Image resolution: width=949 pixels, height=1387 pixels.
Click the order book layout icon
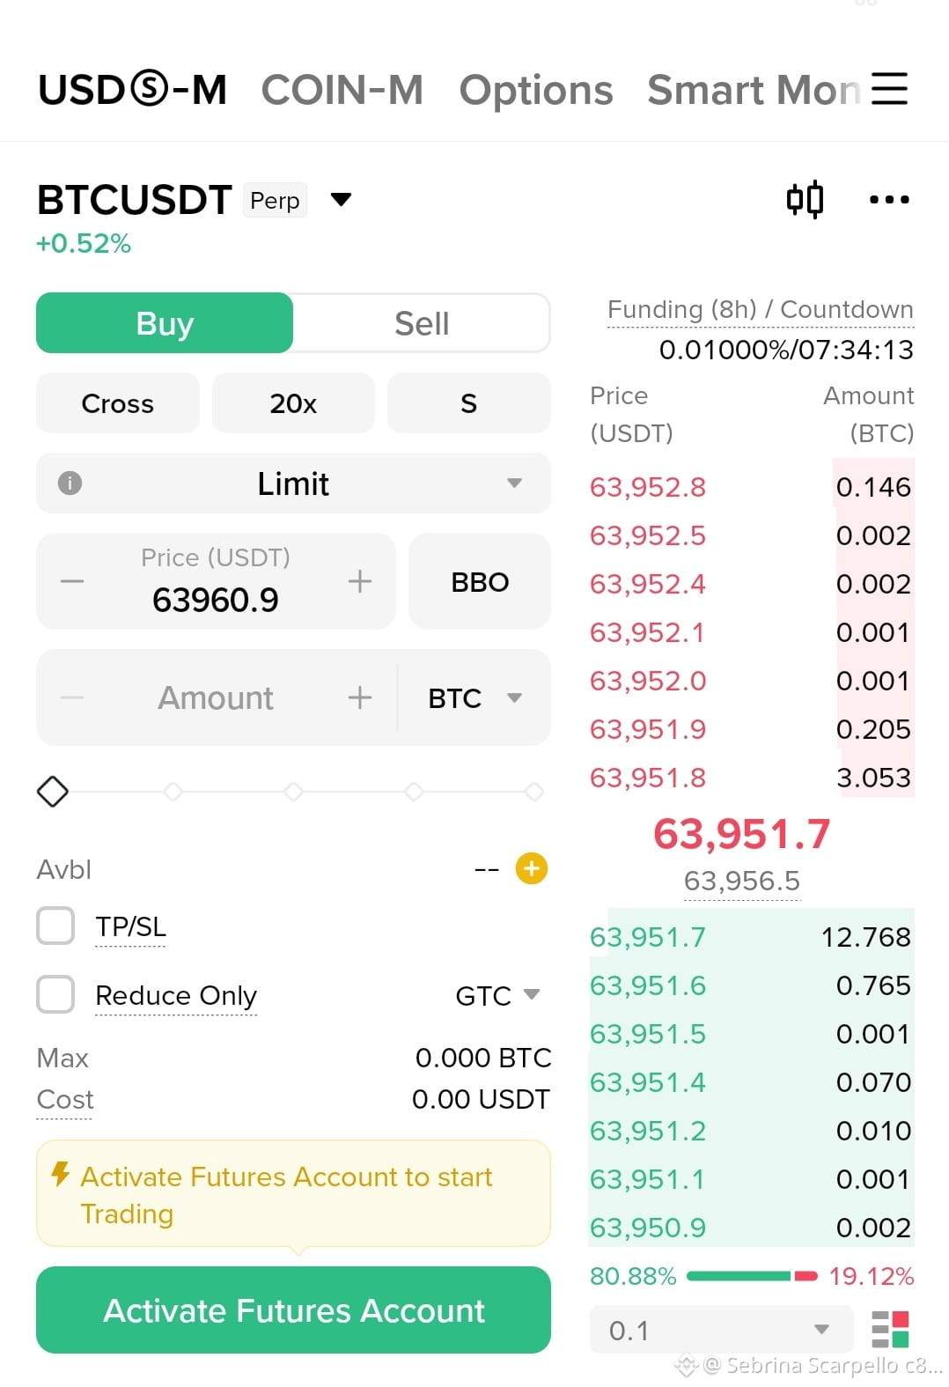point(890,1330)
